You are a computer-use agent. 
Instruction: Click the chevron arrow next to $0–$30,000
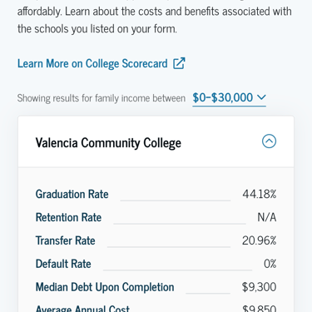point(261,97)
